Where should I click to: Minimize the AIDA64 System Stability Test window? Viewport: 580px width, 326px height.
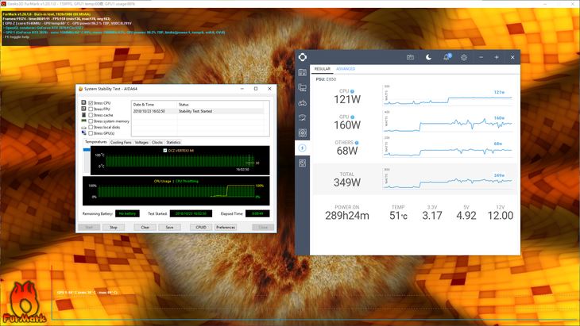(242, 89)
